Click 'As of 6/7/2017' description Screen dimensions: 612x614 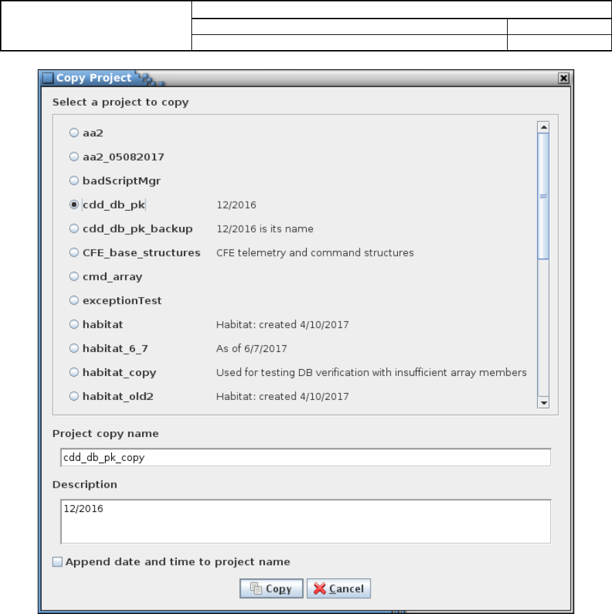coord(251,349)
